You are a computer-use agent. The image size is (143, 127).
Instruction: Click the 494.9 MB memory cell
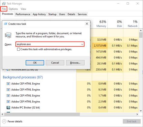pos(100,57)
